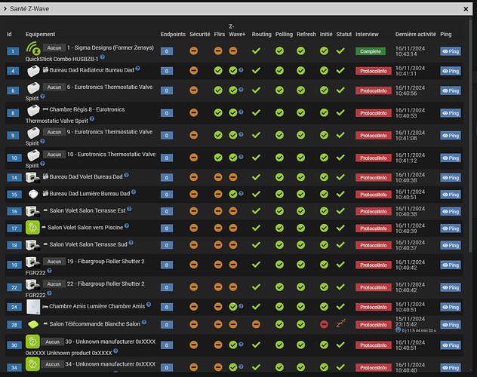Click the green icon of device 30 Unknown manufacturer
This screenshot has width=477, height=377.
[33, 342]
